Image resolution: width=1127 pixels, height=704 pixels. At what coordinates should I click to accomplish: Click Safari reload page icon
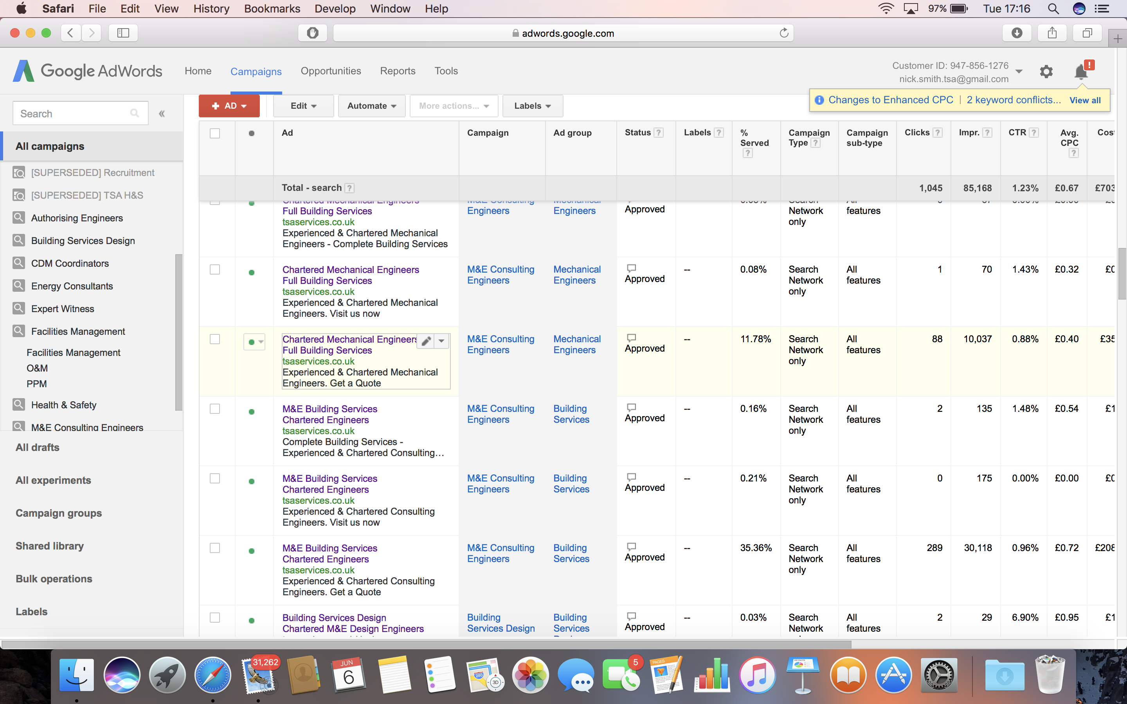tap(784, 33)
